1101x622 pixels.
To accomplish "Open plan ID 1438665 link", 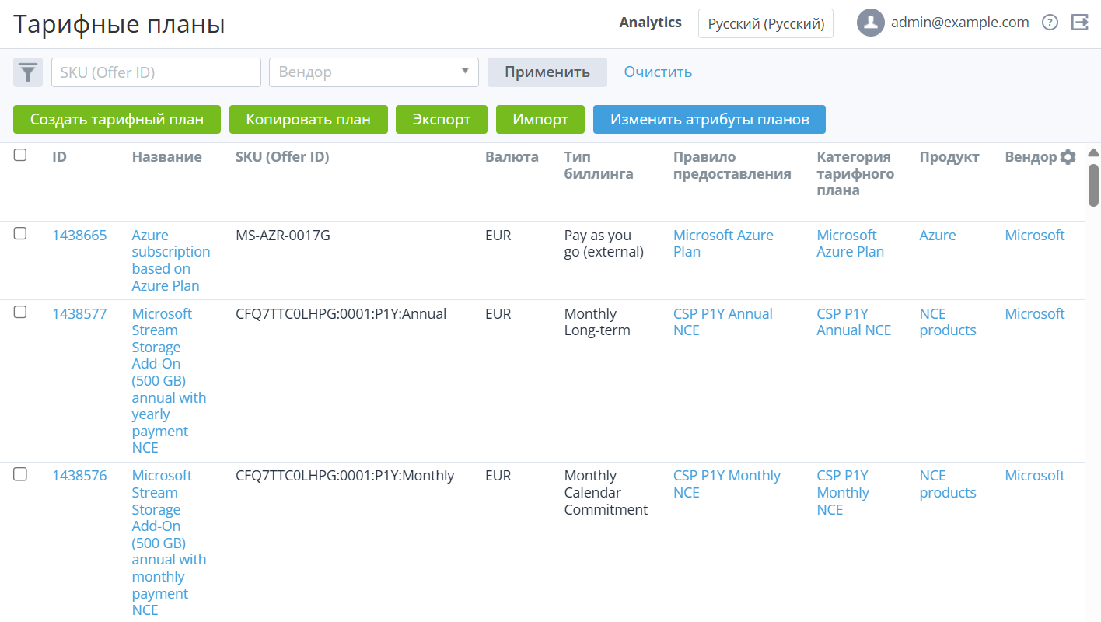I will tap(79, 236).
